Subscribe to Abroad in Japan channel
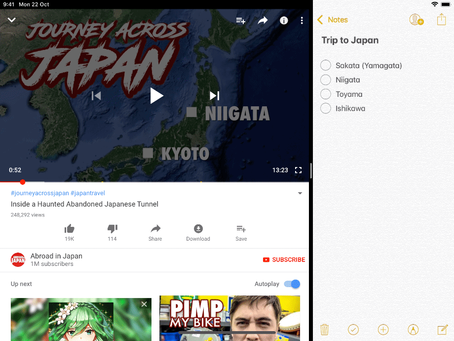Screen dimensions: 454x341 click(284, 259)
